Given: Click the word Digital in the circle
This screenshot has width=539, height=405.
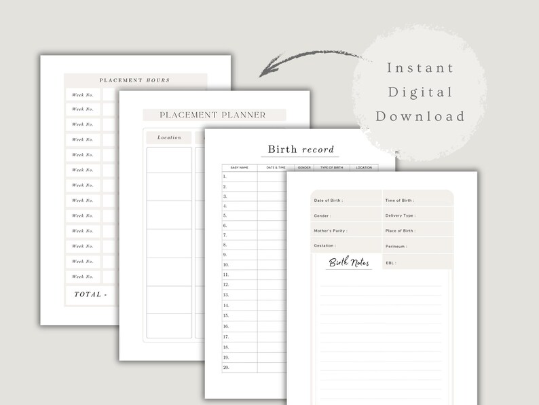Looking at the screenshot, I should [x=420, y=92].
